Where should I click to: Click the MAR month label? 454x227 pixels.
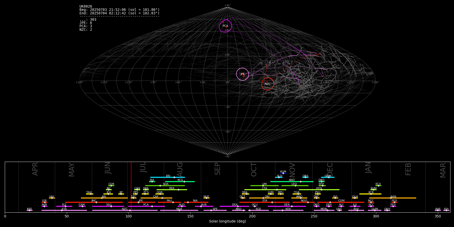click(443, 170)
